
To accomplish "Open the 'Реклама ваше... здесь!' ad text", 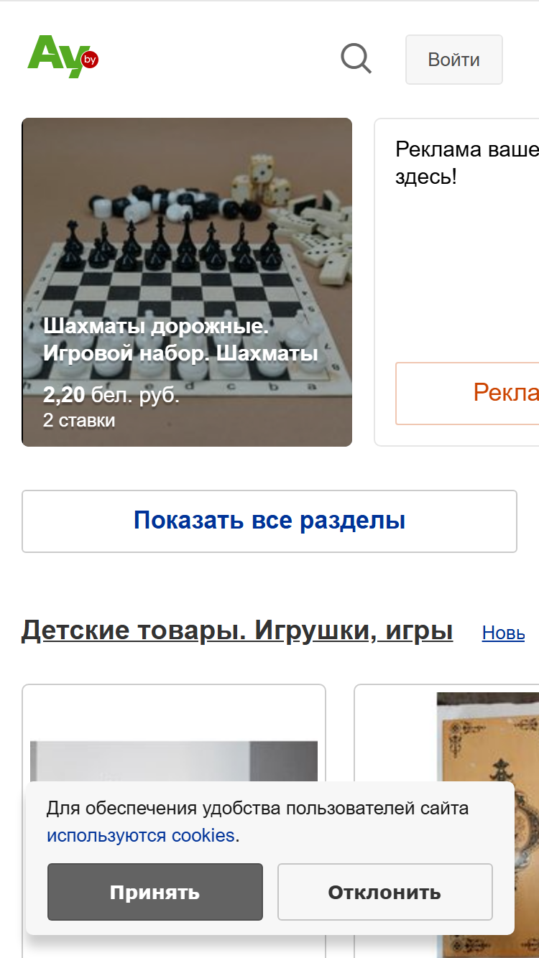I will point(467,163).
